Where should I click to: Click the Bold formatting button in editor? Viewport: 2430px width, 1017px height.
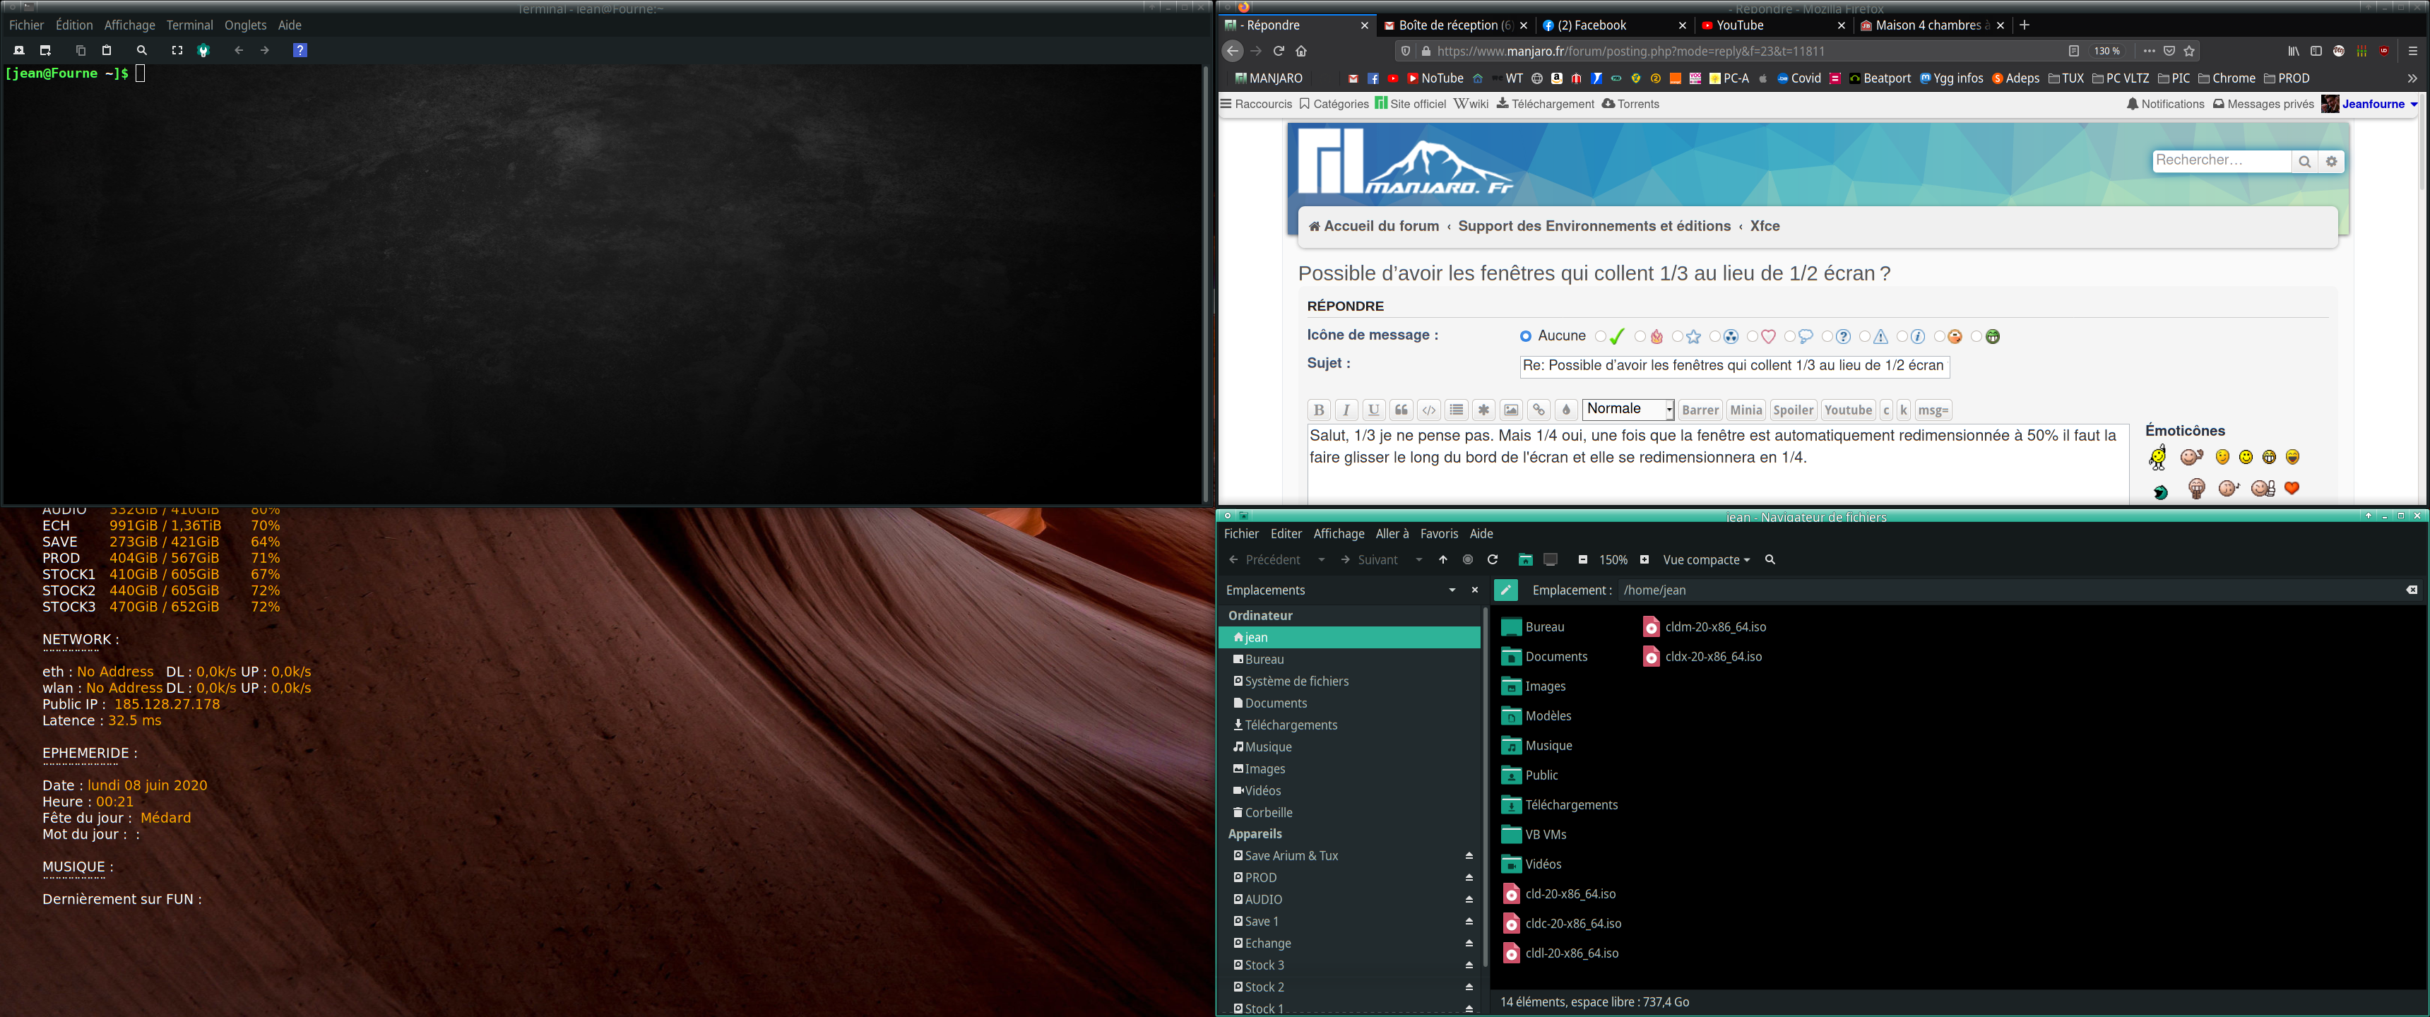point(1318,410)
